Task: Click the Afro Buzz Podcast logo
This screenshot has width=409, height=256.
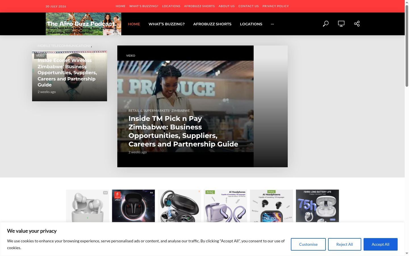Action: click(84, 24)
